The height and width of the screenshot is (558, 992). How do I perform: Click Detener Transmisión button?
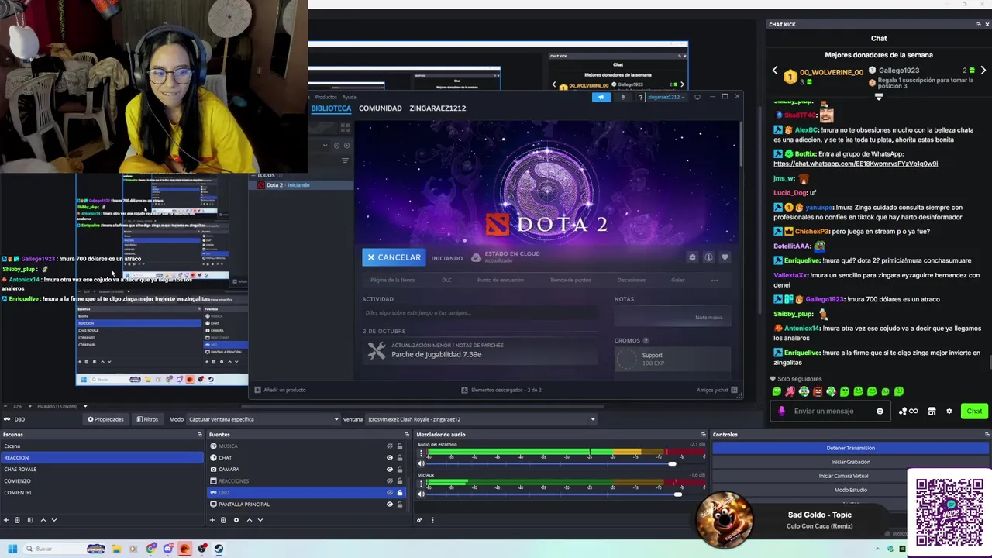coord(850,448)
